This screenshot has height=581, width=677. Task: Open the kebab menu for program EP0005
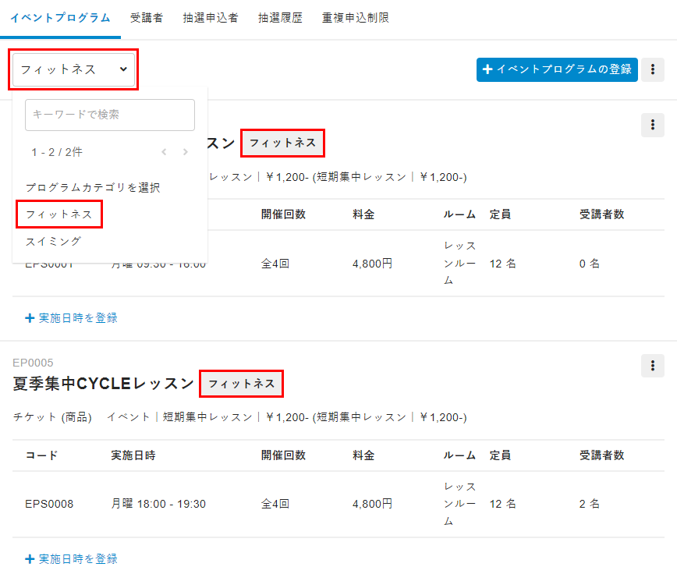(x=652, y=365)
